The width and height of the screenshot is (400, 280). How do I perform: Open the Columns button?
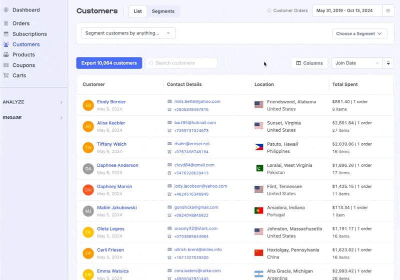pyautogui.click(x=309, y=63)
